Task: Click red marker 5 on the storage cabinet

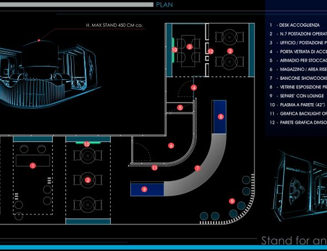Action: coord(181,108)
